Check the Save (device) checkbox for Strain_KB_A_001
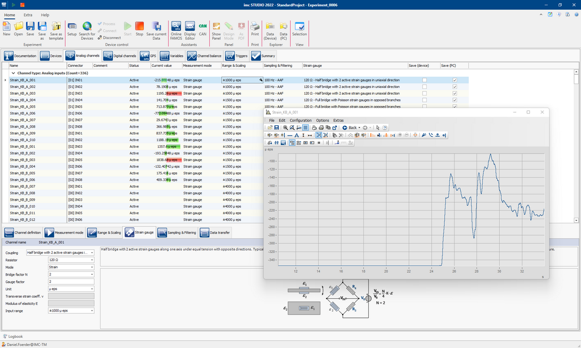 coord(424,80)
